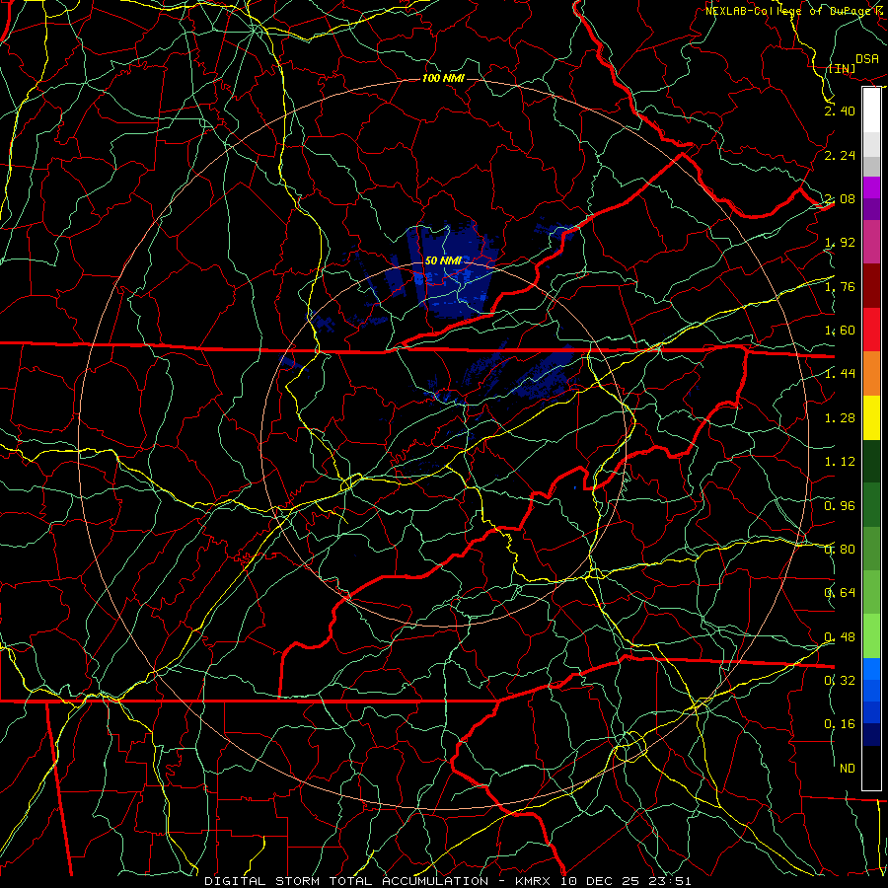888x888 pixels.
Task: Click the 2.08 legend value
Action: pyautogui.click(x=840, y=198)
